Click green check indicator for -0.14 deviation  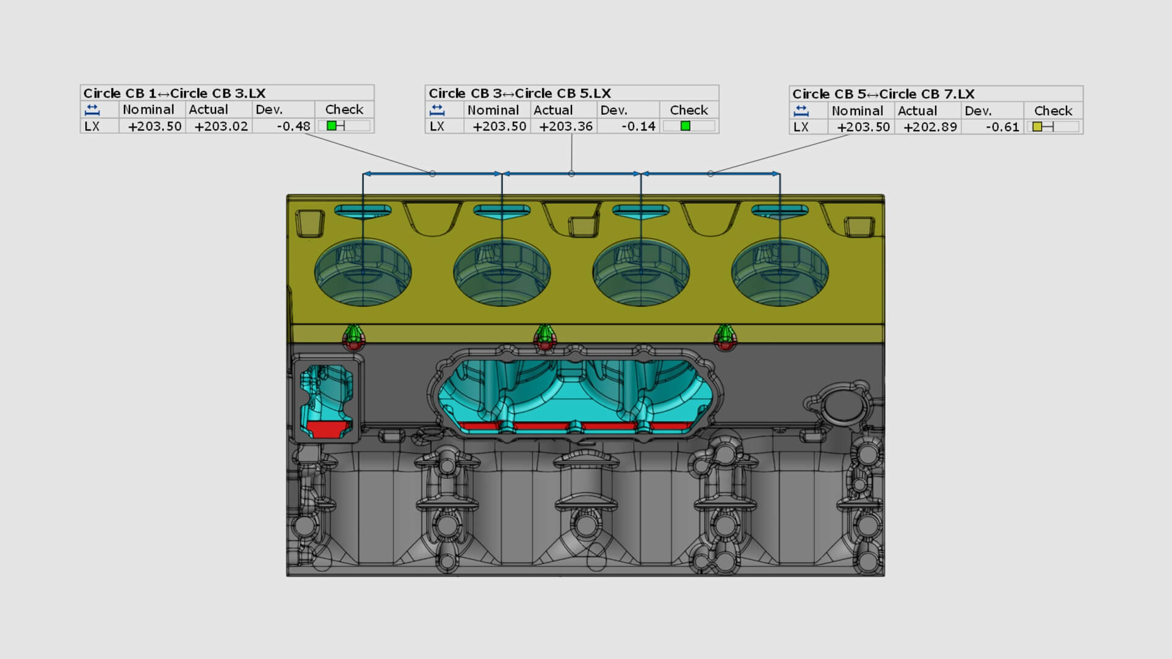685,126
